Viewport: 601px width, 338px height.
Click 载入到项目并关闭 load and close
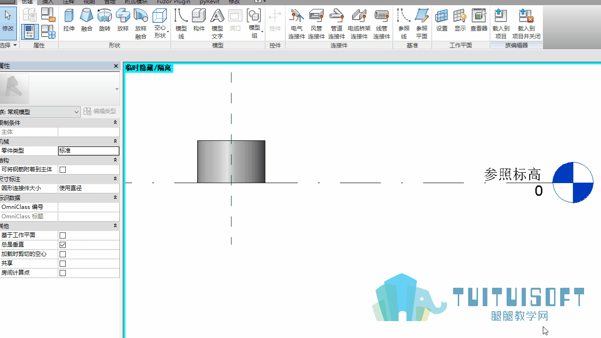526,23
